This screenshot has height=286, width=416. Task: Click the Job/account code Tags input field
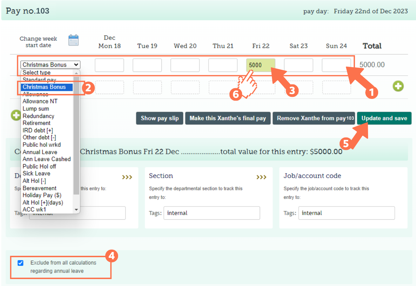coord(346,213)
